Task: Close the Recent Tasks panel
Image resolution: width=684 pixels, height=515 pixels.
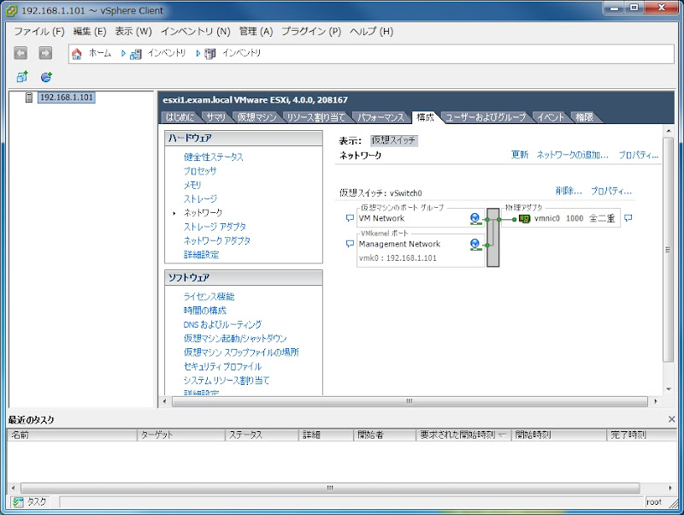Action: (671, 419)
